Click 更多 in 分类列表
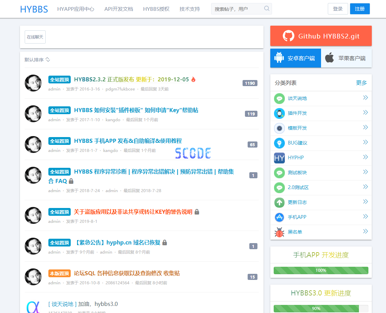This screenshot has width=386, height=313. [361, 83]
